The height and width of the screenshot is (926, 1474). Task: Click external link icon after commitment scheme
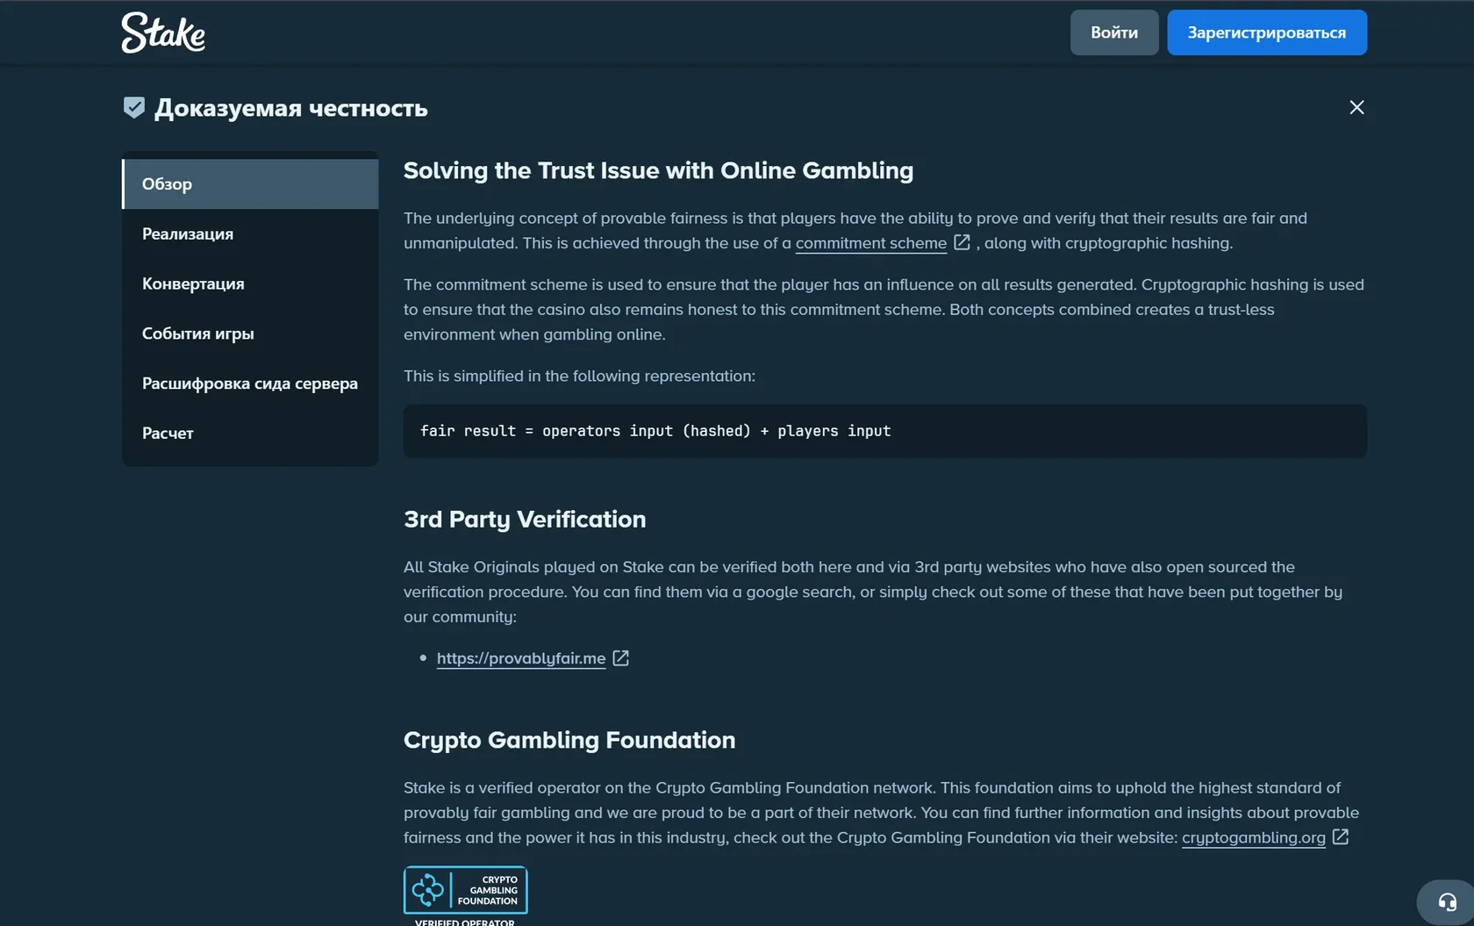click(x=962, y=242)
